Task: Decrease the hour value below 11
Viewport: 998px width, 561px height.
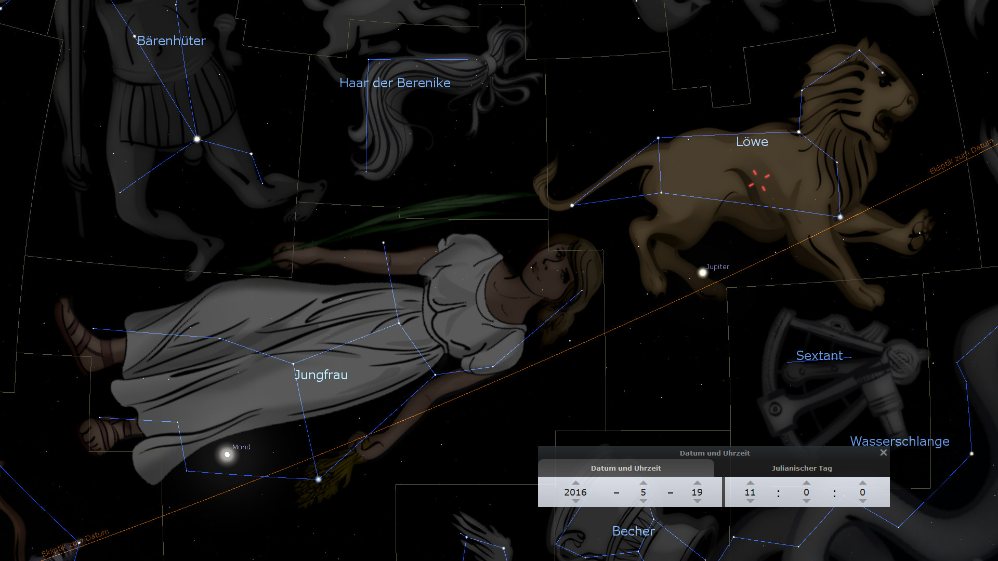Action: click(x=750, y=501)
